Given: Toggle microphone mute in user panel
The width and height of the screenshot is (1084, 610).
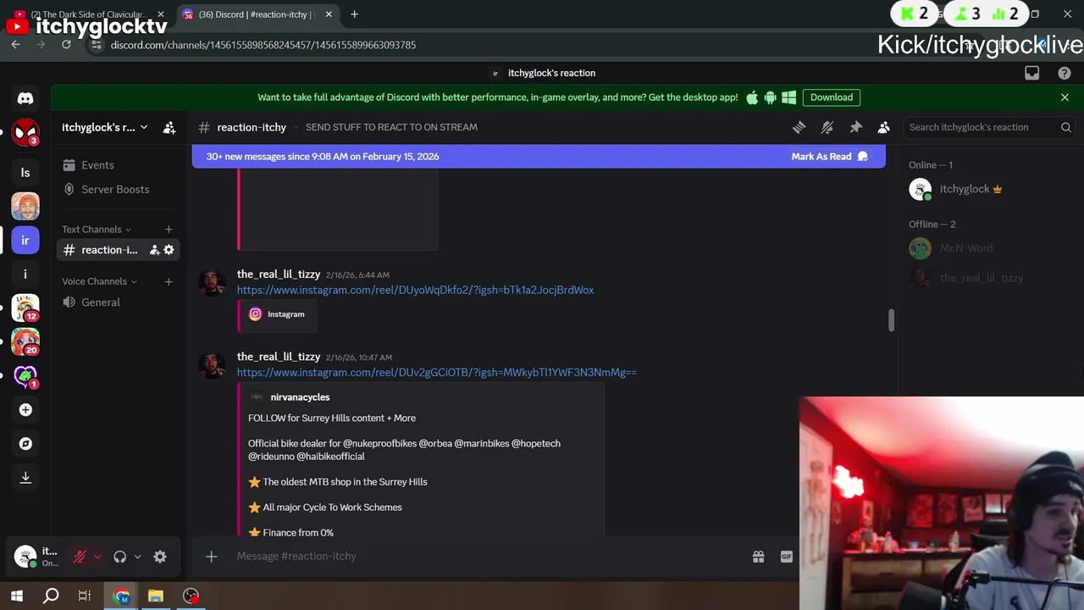Looking at the screenshot, I should [80, 557].
